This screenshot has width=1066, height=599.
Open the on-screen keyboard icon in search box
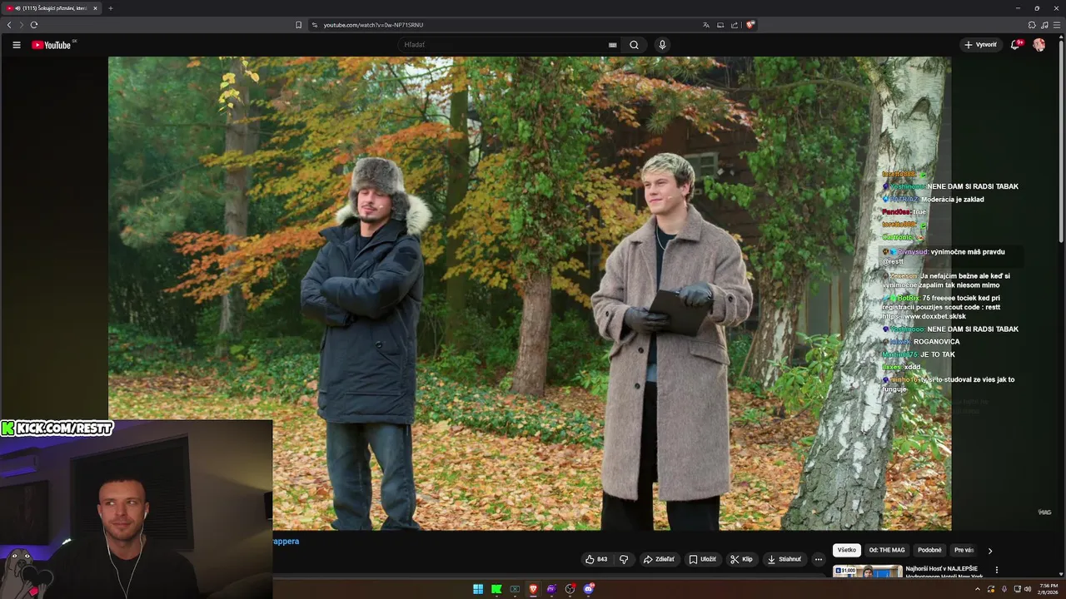(x=613, y=45)
